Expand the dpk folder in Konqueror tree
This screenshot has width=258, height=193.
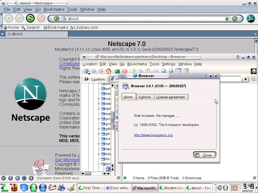(99, 109)
